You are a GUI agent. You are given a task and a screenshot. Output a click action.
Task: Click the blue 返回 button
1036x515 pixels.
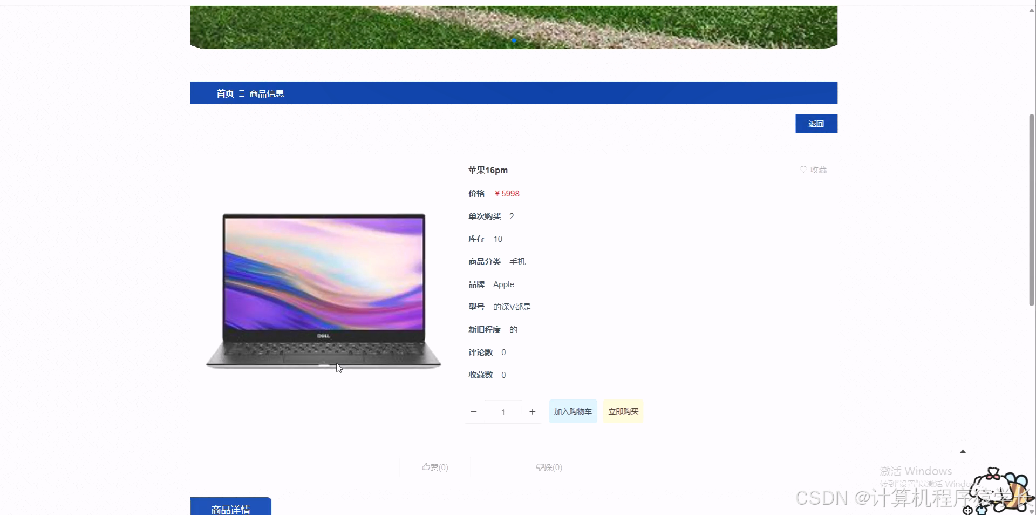816,124
